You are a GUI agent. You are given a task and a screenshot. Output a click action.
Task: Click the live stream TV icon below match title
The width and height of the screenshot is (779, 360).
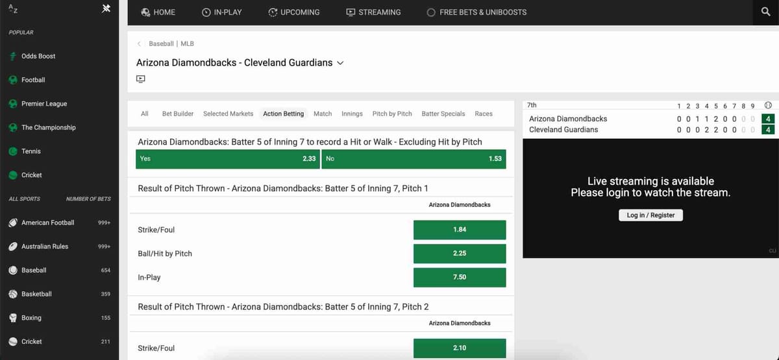point(141,79)
